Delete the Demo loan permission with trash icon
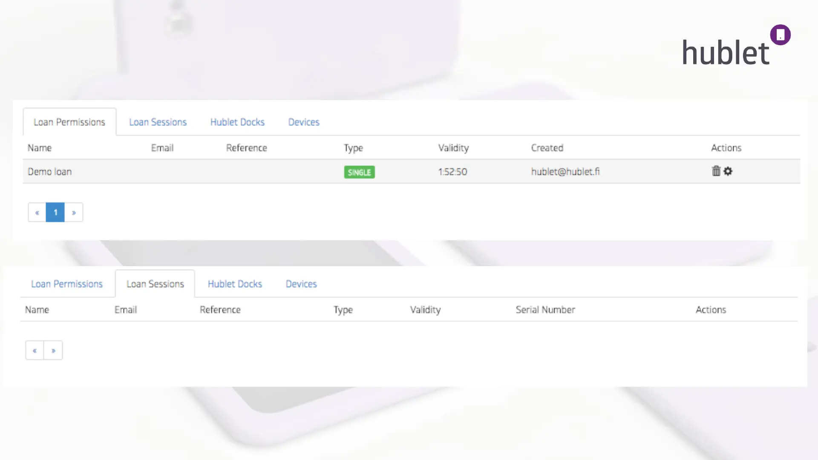 (x=716, y=171)
